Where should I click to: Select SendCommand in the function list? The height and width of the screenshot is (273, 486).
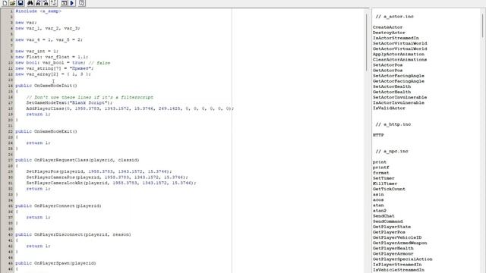pos(387,221)
